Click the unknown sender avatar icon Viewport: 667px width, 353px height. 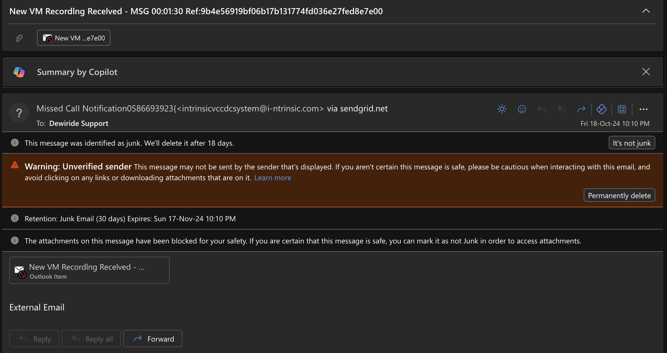click(x=19, y=113)
